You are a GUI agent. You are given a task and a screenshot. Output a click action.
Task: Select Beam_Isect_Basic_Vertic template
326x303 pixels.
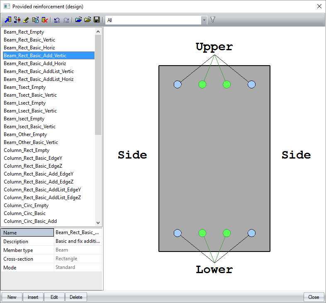tap(49, 127)
